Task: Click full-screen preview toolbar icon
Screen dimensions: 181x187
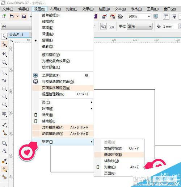Action: tap(156, 16)
